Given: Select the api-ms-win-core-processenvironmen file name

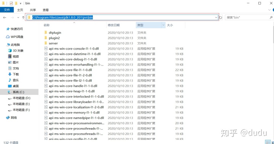Looking at the screenshot, I should [76, 123].
